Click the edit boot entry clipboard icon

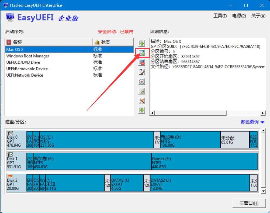(x=142, y=72)
